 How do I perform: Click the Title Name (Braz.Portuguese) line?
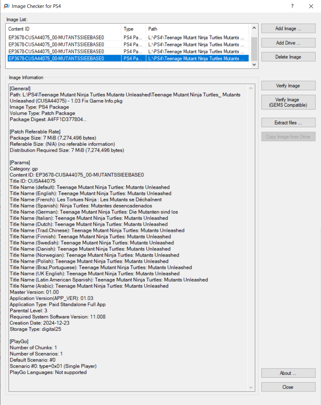[101, 267]
